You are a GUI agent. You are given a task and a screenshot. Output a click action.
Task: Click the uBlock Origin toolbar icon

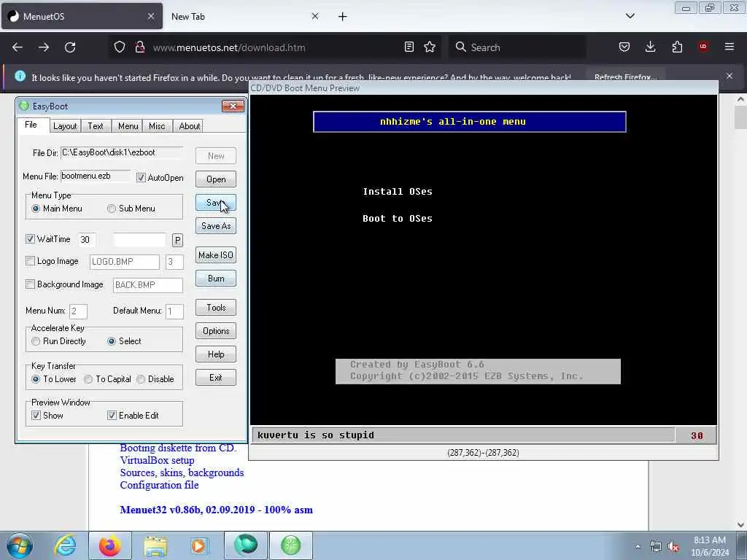point(703,47)
